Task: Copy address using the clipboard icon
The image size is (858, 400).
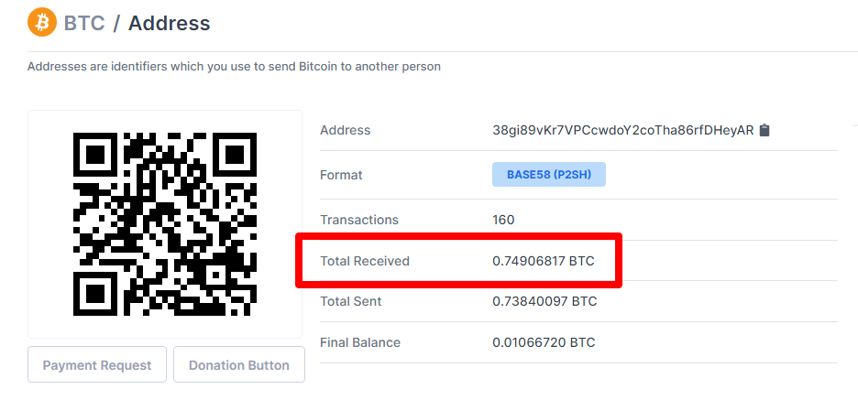Action: pos(765,130)
